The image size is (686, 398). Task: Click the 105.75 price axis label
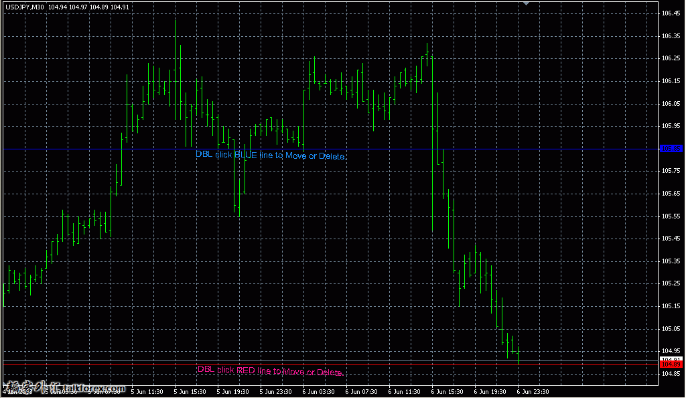671,171
